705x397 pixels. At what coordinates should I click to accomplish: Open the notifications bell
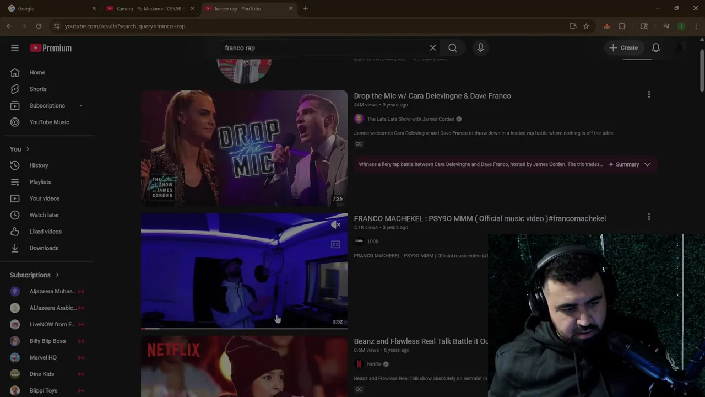point(656,48)
